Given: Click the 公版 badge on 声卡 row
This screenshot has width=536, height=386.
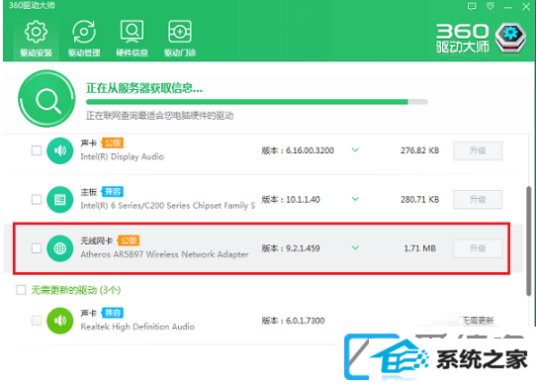Looking at the screenshot, I should (x=113, y=143).
